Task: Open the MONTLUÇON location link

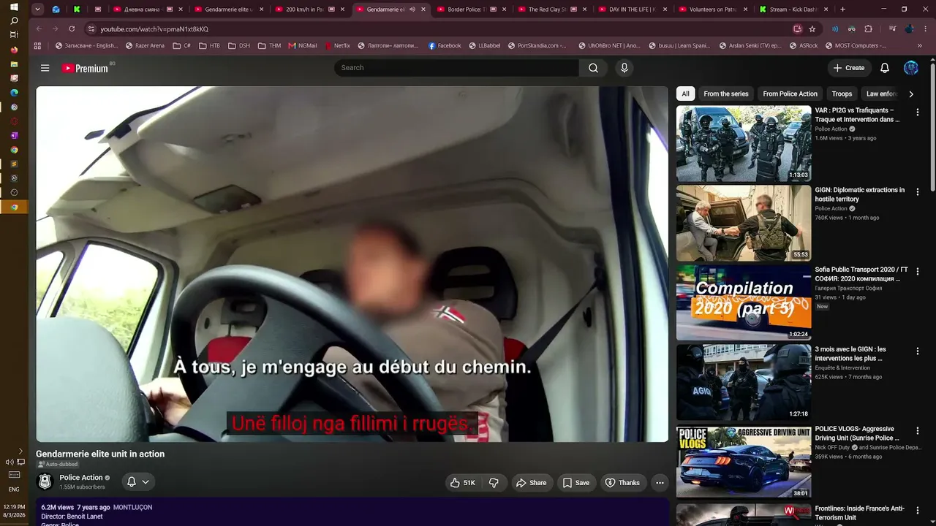Action: [132, 507]
